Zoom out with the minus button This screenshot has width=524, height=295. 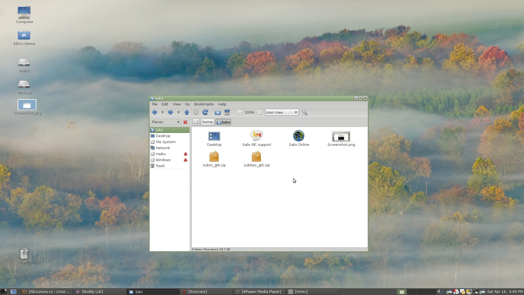240,112
